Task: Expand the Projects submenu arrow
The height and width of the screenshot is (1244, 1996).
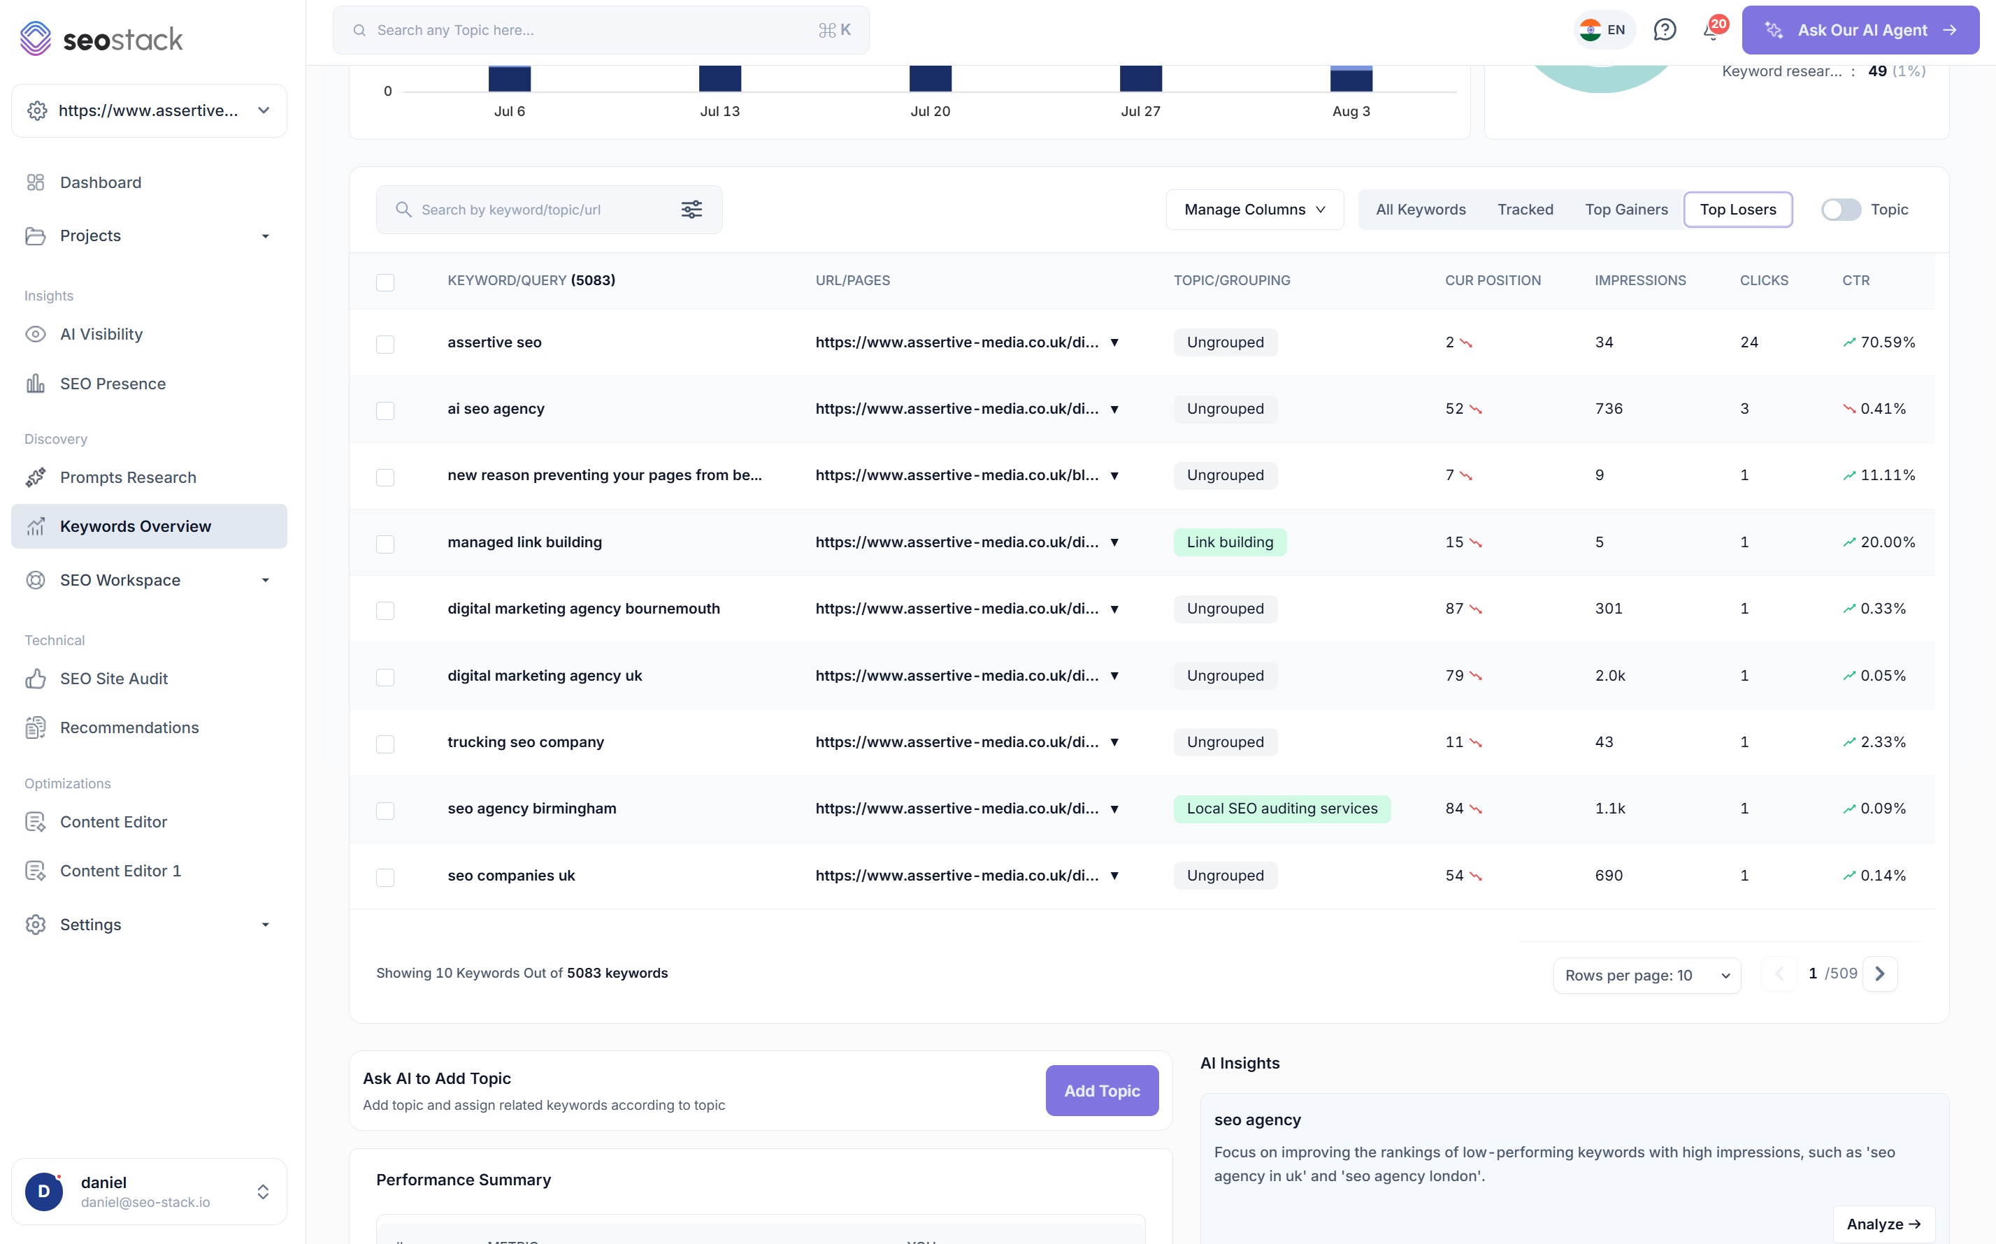Action: 265,237
